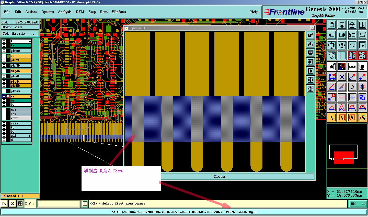The image size is (368, 217).
Task: Select the polygon area select arrow tool
Action: 352,118
